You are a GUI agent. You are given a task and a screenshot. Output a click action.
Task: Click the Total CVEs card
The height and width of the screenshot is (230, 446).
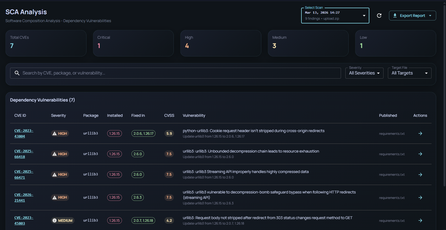pyautogui.click(x=46, y=43)
